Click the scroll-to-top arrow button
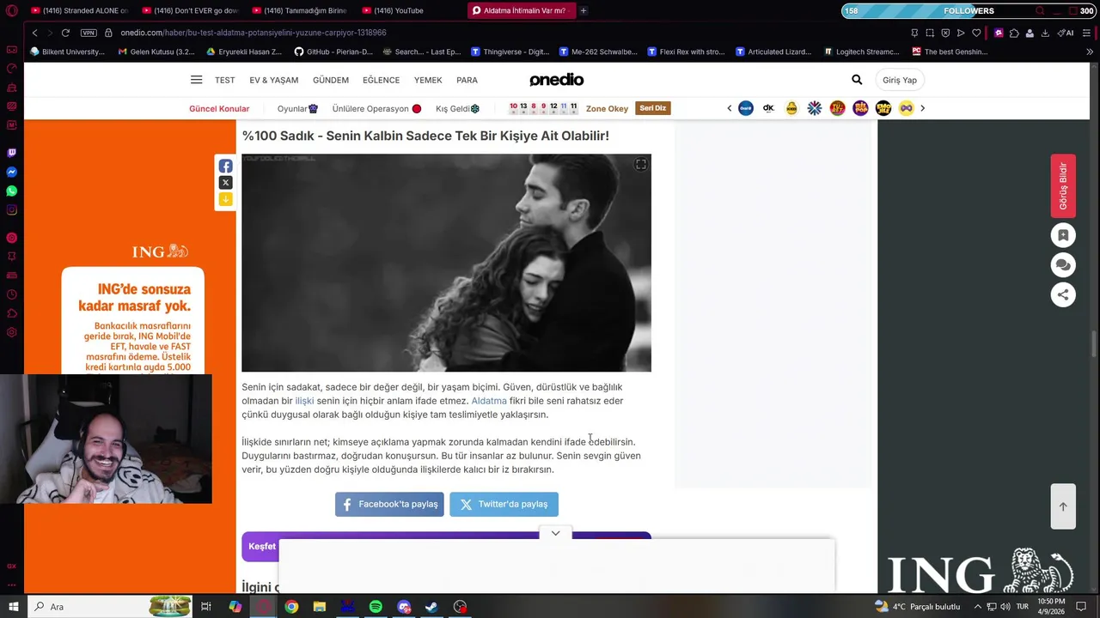This screenshot has height=618, width=1100. point(1063,506)
